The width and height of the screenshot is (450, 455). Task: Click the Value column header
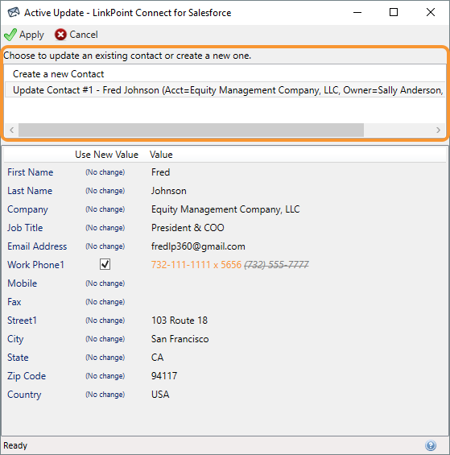tap(161, 155)
